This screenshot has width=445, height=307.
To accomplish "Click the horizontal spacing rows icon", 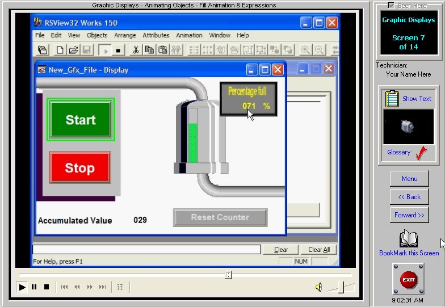I will pyautogui.click(x=194, y=50).
